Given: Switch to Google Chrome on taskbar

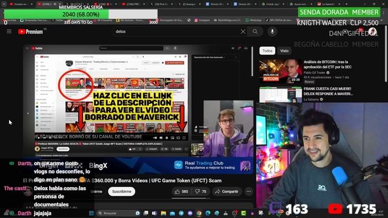Looking at the screenshot, I should (x=199, y=213).
